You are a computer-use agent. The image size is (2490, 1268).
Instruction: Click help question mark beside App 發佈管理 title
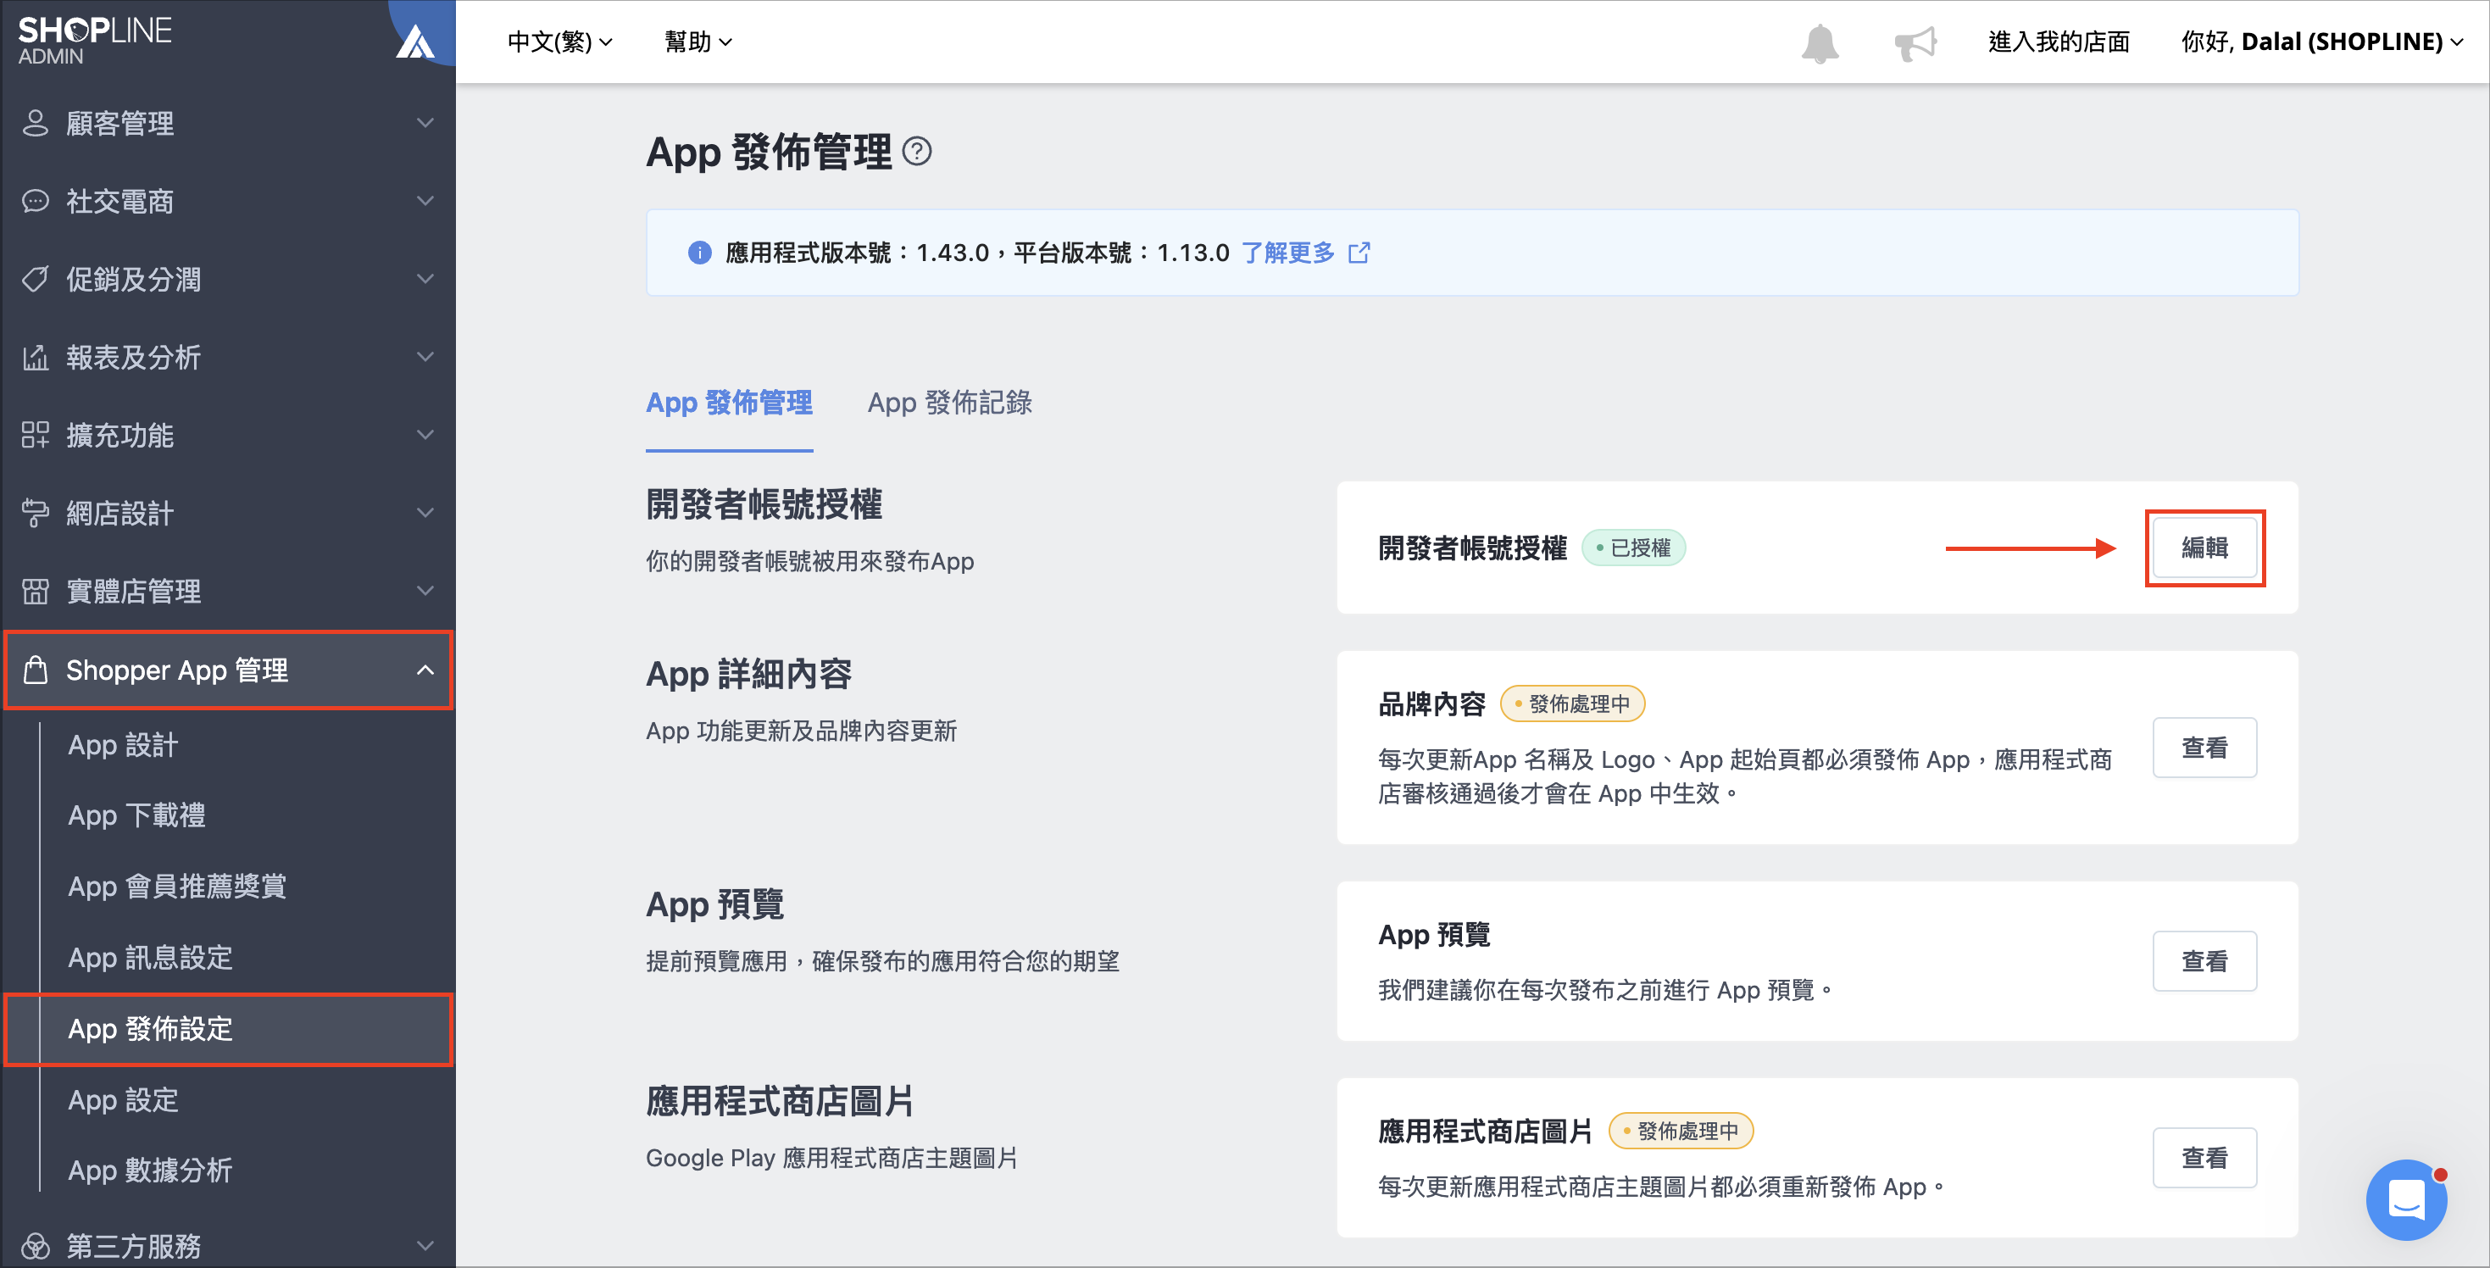point(916,152)
